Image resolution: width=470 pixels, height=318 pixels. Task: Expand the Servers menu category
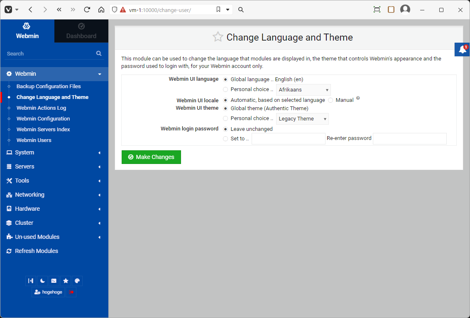click(x=54, y=166)
